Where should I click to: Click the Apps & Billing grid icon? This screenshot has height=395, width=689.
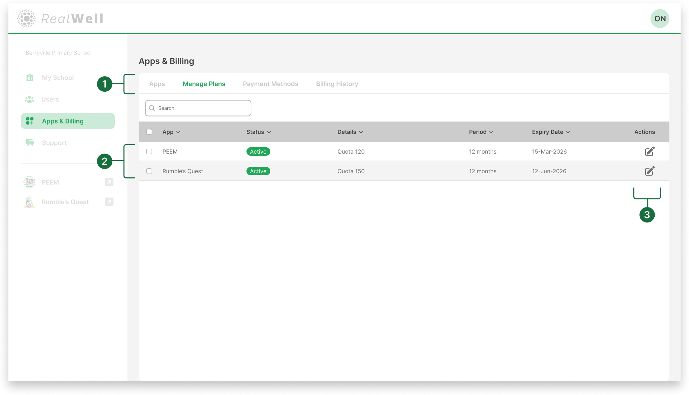click(30, 121)
